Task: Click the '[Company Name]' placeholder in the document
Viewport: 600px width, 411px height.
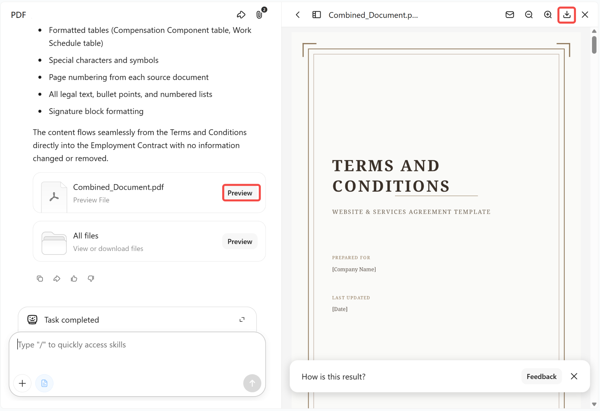Action: [x=354, y=269]
